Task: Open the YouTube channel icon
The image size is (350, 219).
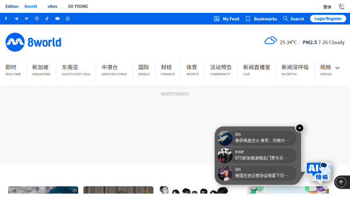Action: (57, 19)
